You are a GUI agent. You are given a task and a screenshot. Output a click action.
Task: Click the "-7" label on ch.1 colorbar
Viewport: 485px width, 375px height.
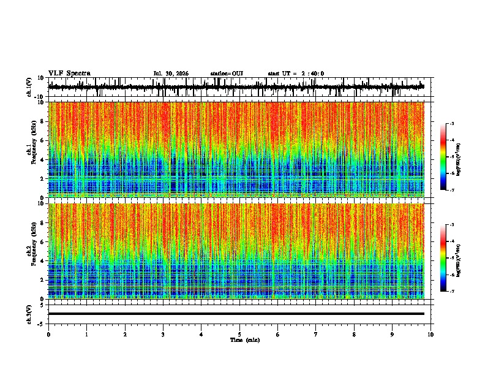451,190
